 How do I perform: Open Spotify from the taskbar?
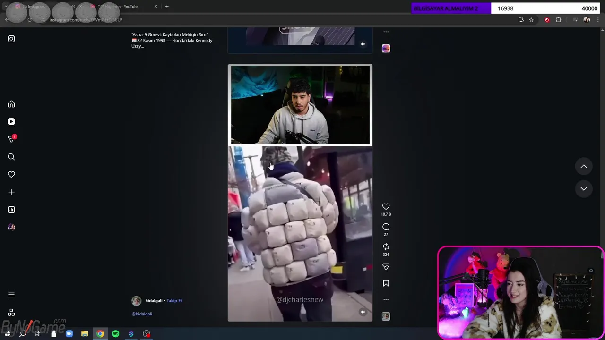tap(116, 334)
